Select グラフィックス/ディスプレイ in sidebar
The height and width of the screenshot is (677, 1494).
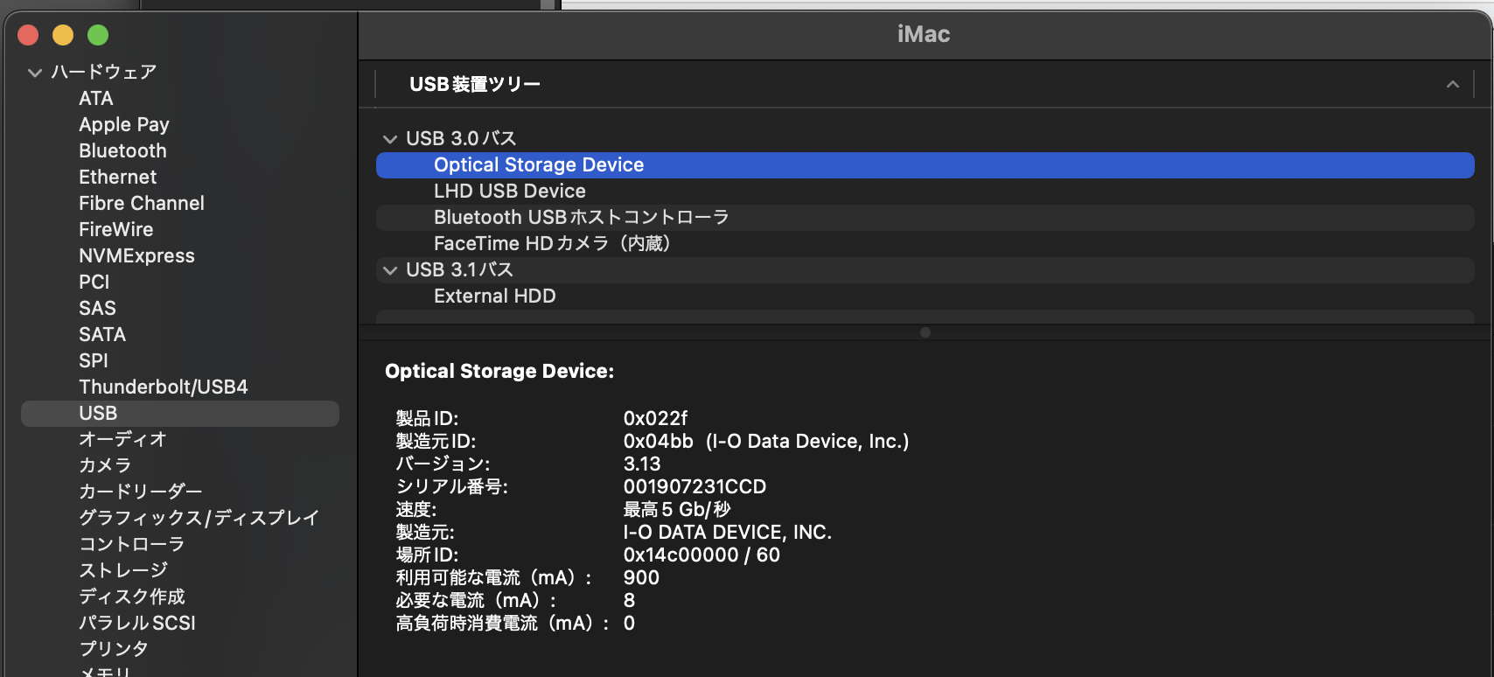click(x=199, y=519)
